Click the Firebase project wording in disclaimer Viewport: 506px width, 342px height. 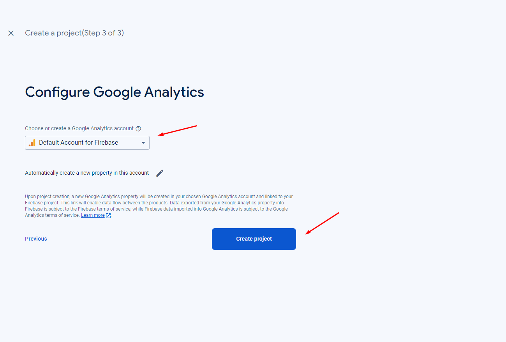(42, 203)
